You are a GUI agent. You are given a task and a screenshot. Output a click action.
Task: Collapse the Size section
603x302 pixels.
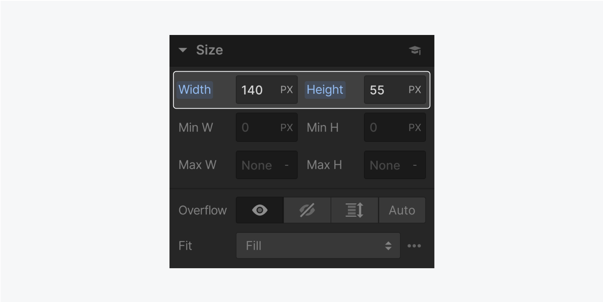pos(183,50)
